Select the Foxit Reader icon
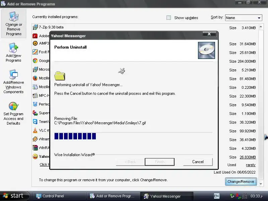Image resolution: width=268 pixels, height=201 pixels. pyautogui.click(x=35, y=52)
